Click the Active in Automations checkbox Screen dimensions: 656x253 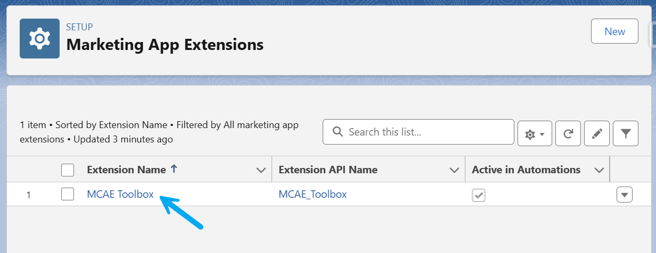(x=479, y=195)
